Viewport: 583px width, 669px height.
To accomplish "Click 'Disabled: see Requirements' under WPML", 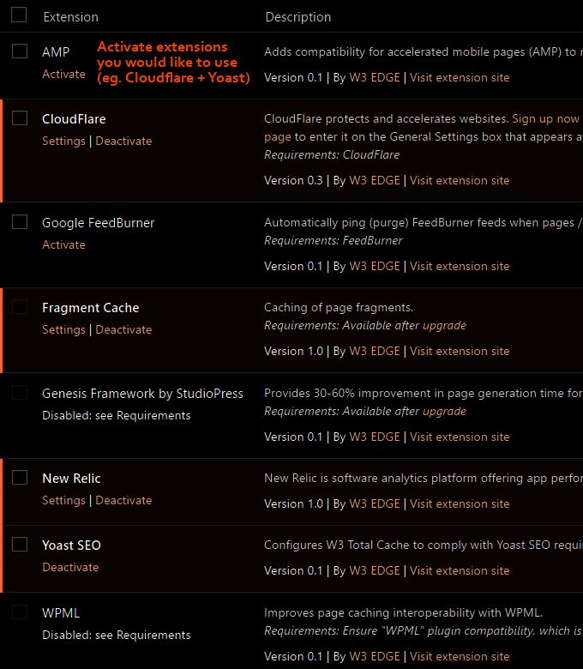I will 117,636.
